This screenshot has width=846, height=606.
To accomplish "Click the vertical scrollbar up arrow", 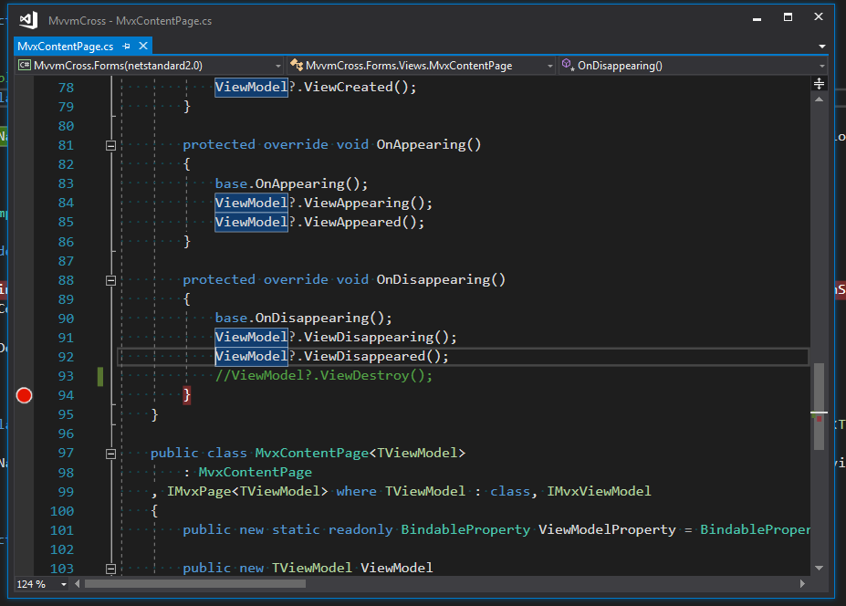I will 819,99.
